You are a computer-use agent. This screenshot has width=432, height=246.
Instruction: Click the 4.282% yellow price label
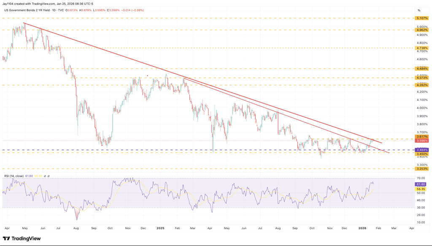coord(422,85)
